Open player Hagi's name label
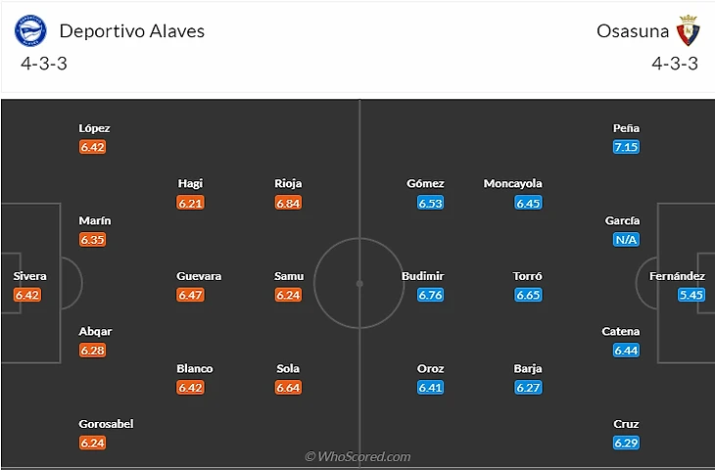 pos(190,183)
